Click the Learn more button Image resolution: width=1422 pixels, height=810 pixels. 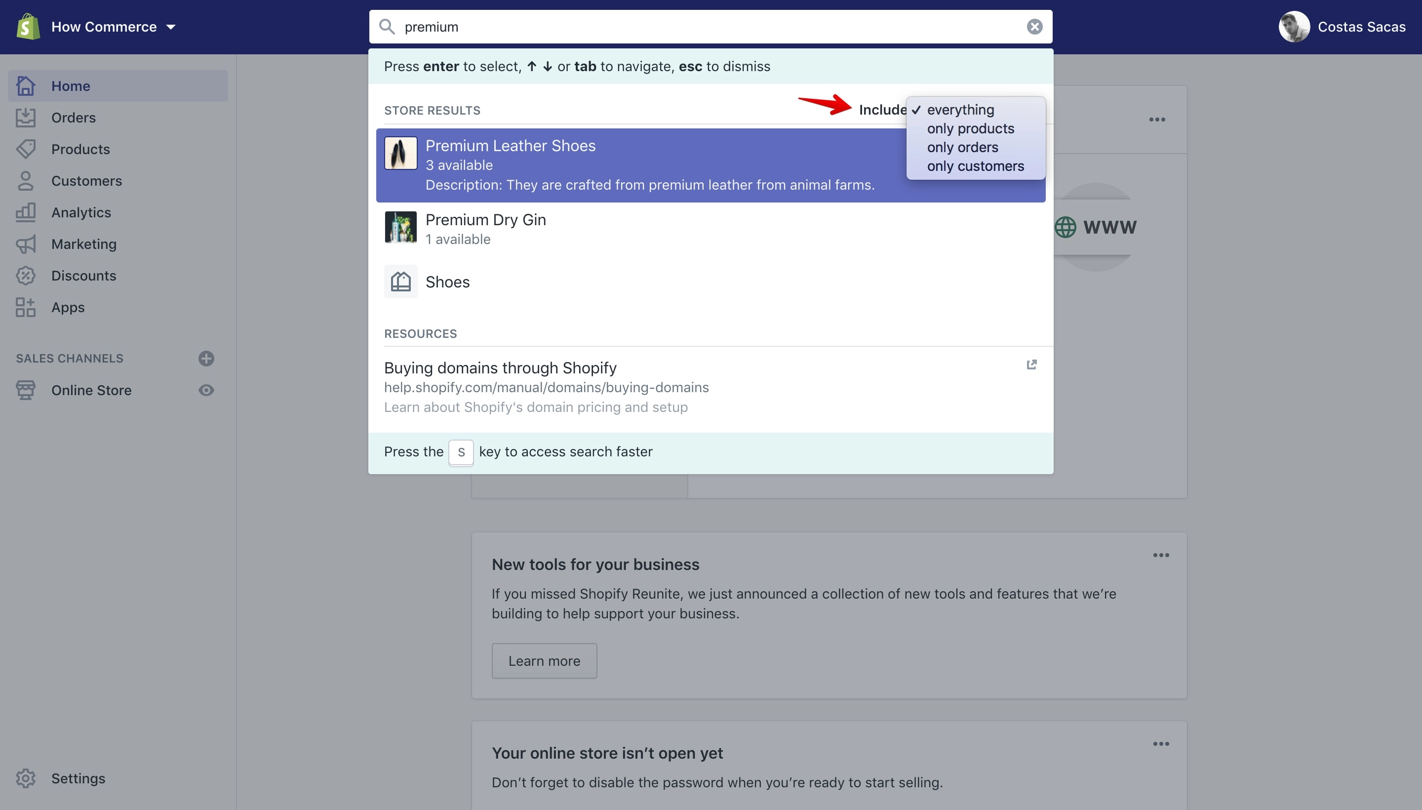tap(544, 661)
